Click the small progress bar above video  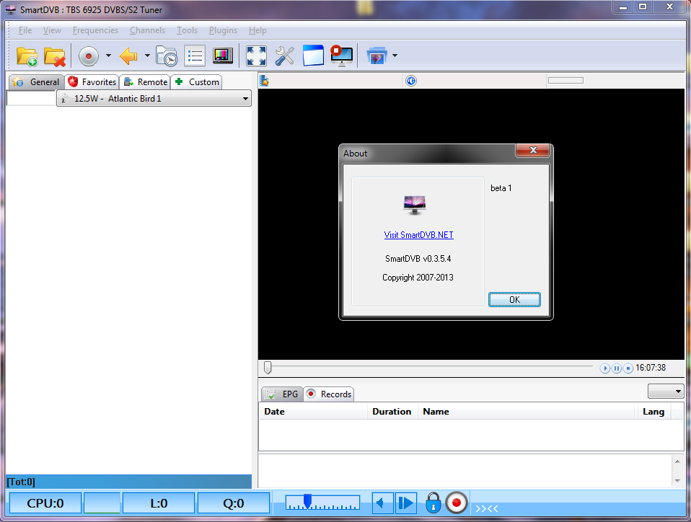(x=565, y=81)
